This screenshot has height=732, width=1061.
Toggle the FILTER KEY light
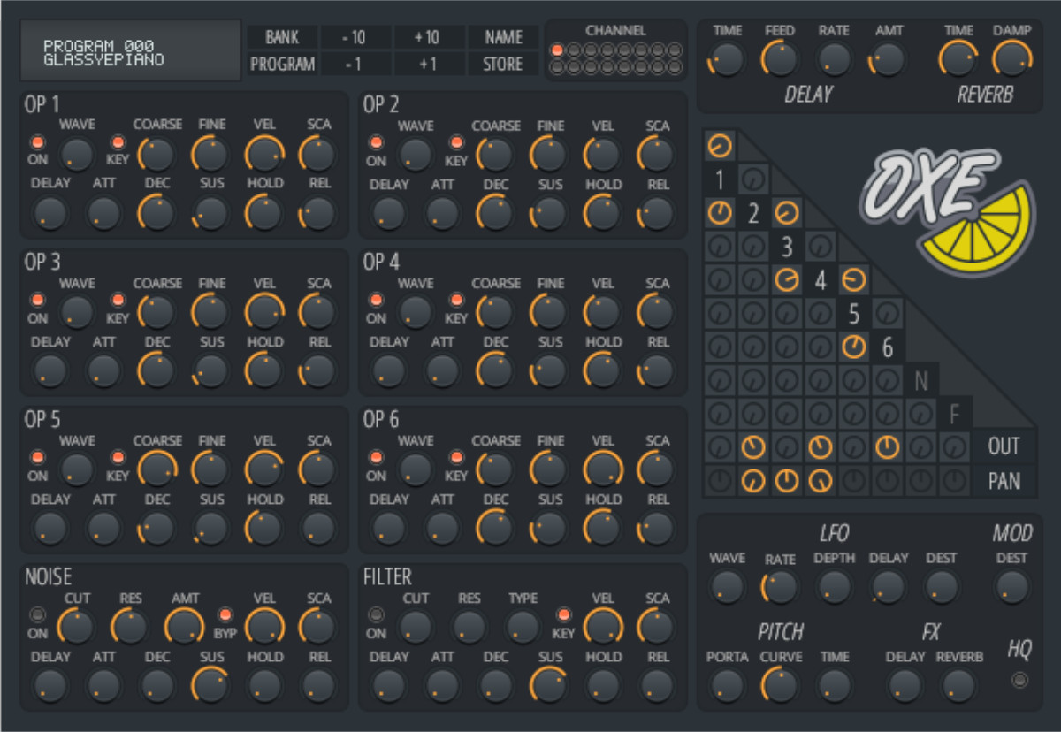click(x=563, y=614)
